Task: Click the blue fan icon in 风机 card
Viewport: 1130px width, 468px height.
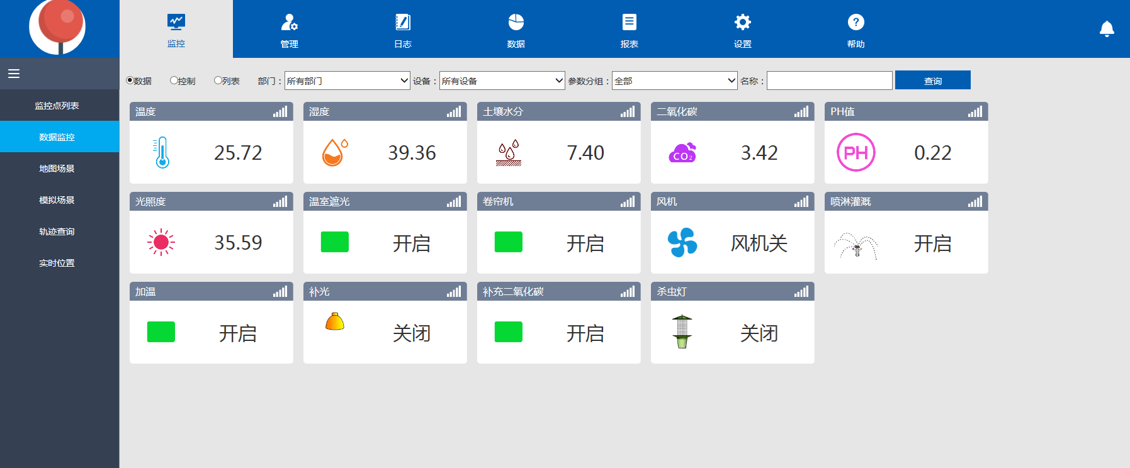Action: pyautogui.click(x=682, y=242)
